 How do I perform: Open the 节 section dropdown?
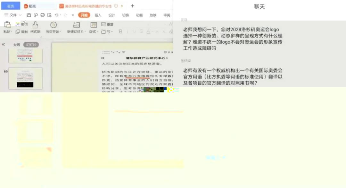coord(107,31)
